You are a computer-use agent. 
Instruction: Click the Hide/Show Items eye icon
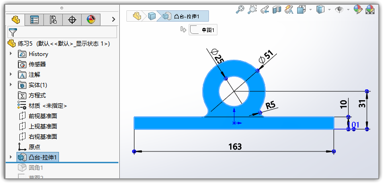tap(339, 10)
